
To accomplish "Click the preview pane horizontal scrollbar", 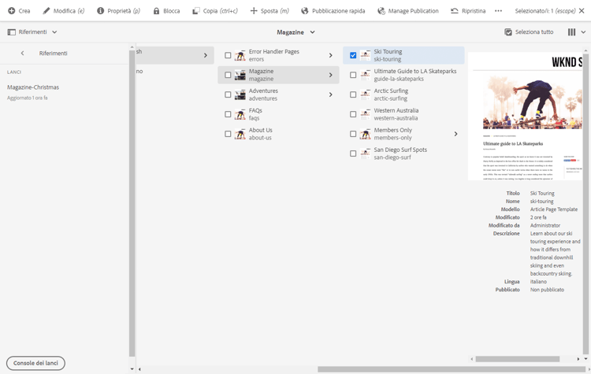I will click(518, 359).
